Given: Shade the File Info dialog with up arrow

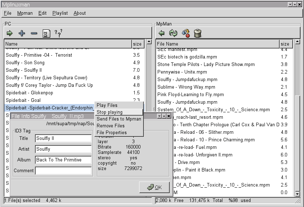Looking at the screenshot, I should click(x=164, y=116).
